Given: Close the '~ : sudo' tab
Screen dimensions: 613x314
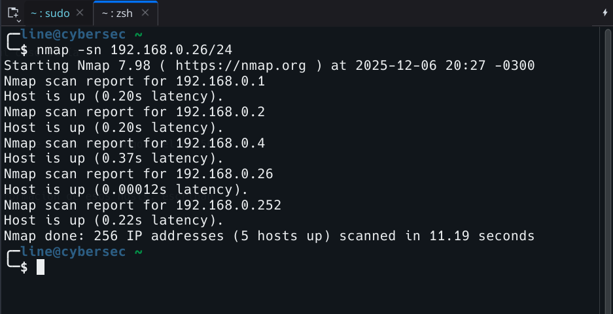Looking at the screenshot, I should (79, 12).
